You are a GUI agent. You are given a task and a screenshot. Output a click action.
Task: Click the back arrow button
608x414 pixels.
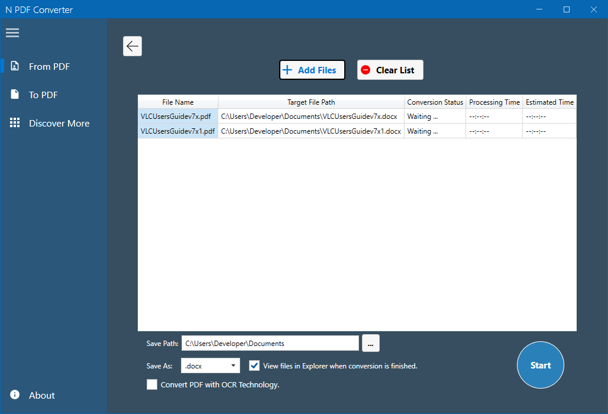(x=132, y=46)
